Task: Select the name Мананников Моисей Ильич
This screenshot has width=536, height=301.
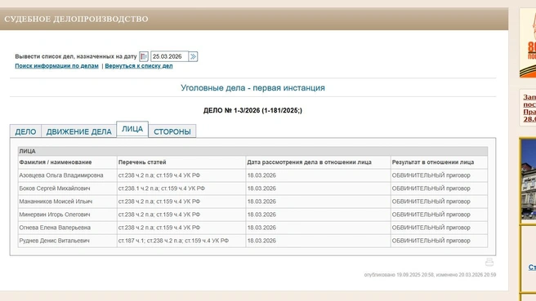Action: (56, 201)
